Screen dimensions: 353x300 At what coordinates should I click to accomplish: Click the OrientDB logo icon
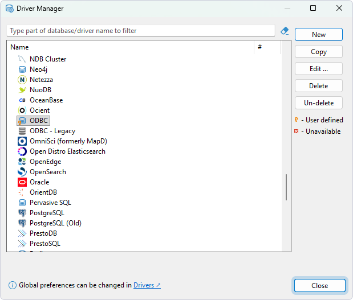coord(22,192)
